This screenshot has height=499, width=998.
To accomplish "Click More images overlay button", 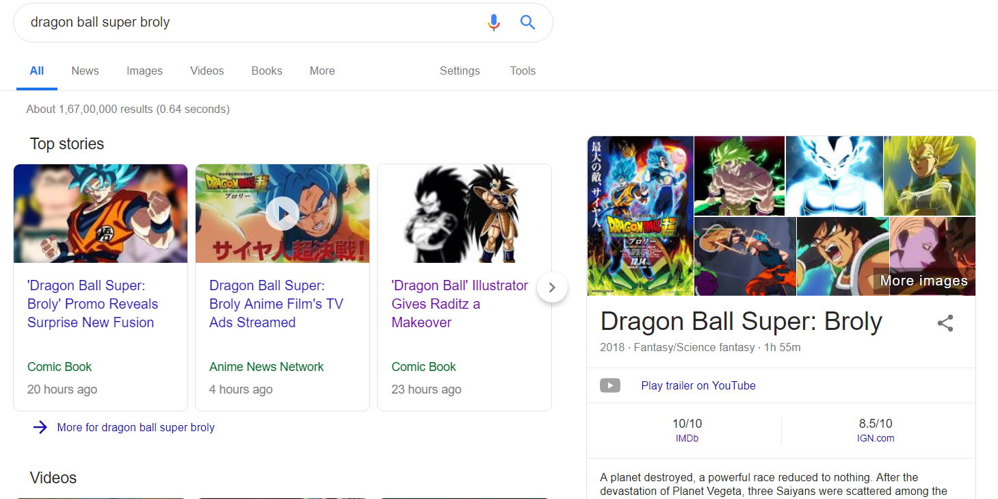I will [924, 281].
